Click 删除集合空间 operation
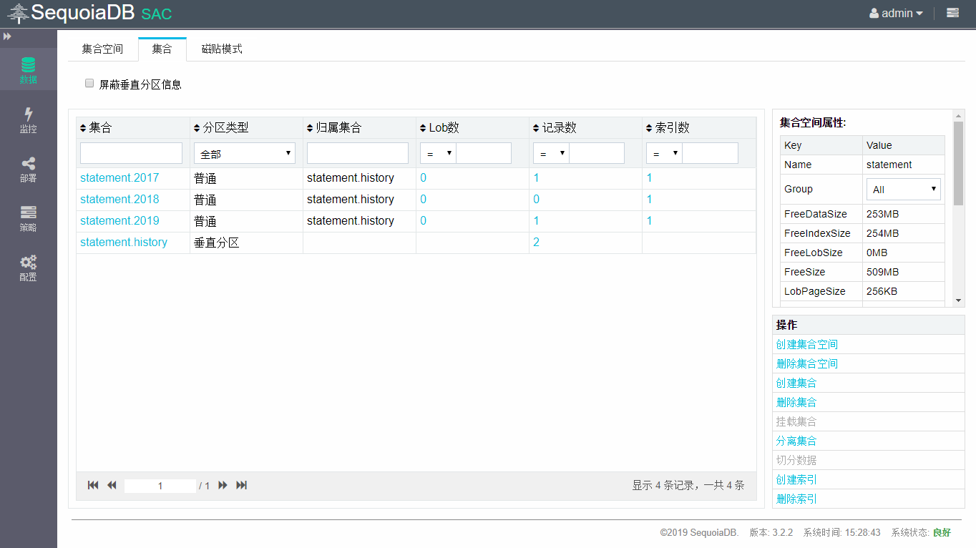This screenshot has height=548, width=976. click(807, 363)
